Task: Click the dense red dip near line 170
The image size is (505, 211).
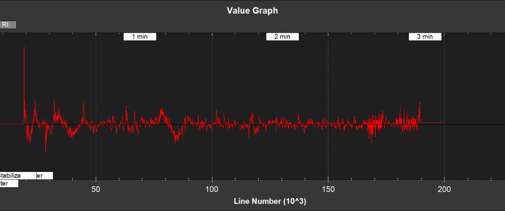Action: 372,136
